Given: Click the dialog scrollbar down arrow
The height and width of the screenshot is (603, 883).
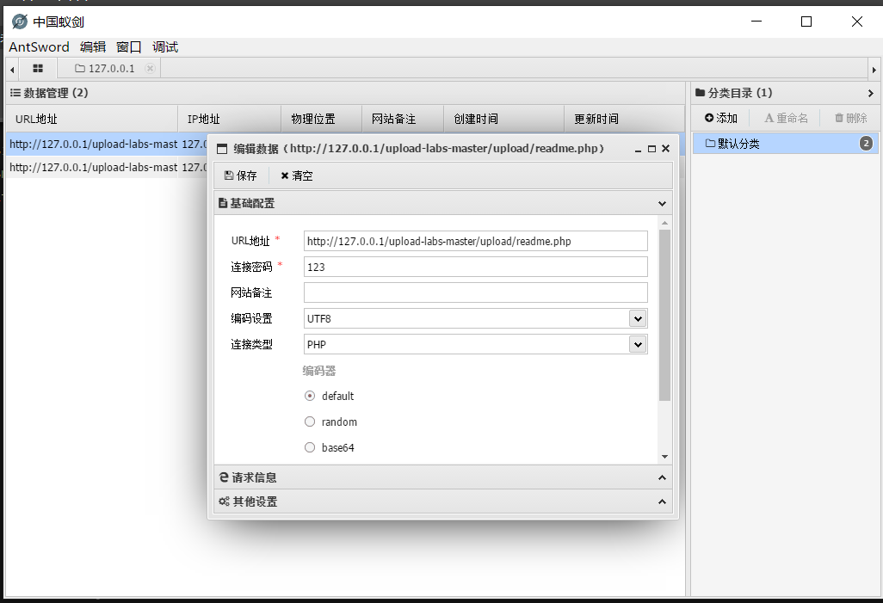Looking at the screenshot, I should (664, 457).
